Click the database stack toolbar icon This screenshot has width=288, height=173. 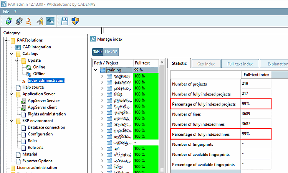(x=19, y=21)
